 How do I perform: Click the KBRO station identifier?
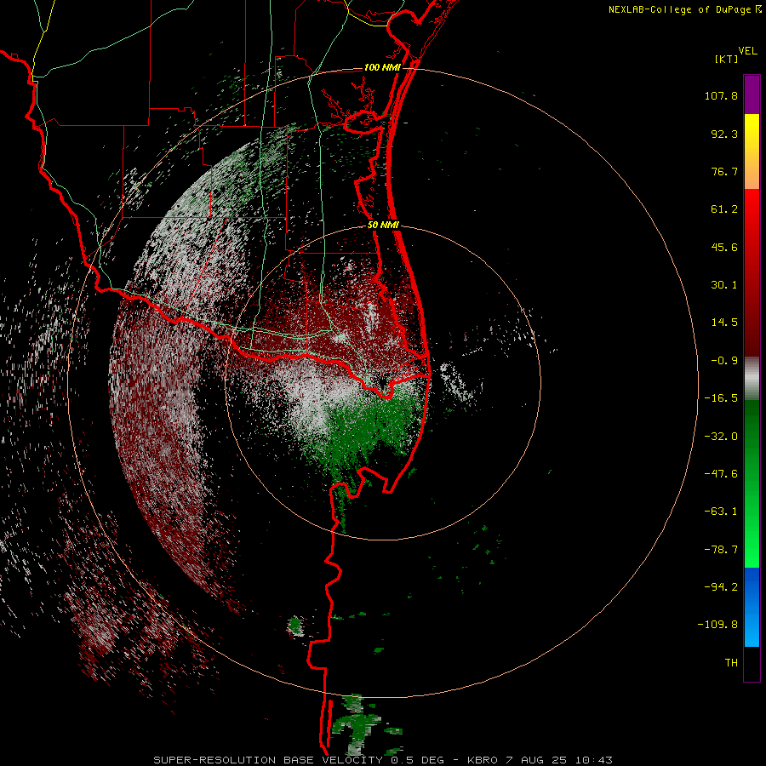(x=483, y=760)
